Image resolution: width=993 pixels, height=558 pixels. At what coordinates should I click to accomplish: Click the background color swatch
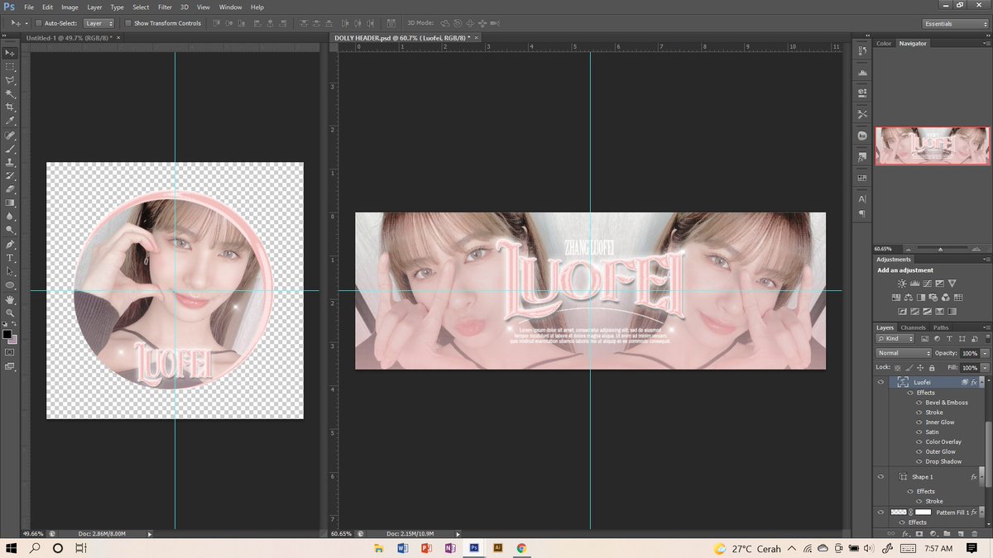click(x=14, y=340)
